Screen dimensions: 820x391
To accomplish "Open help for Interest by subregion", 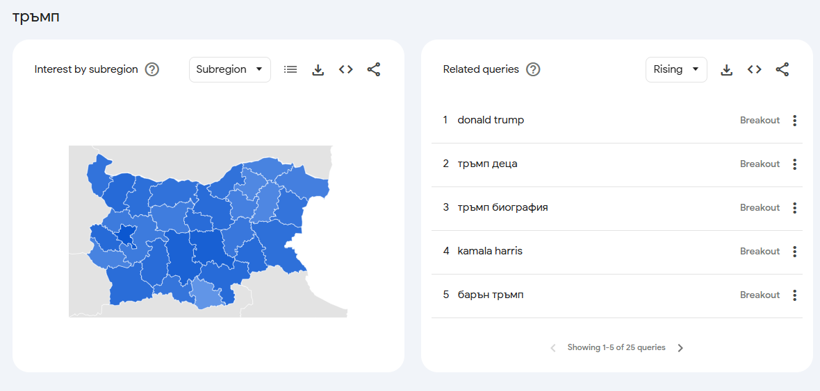I will tap(152, 69).
